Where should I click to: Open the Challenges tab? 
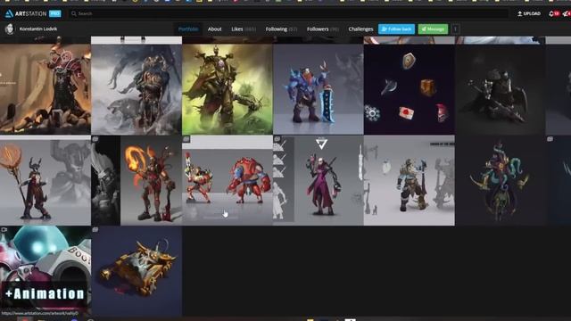point(360,29)
